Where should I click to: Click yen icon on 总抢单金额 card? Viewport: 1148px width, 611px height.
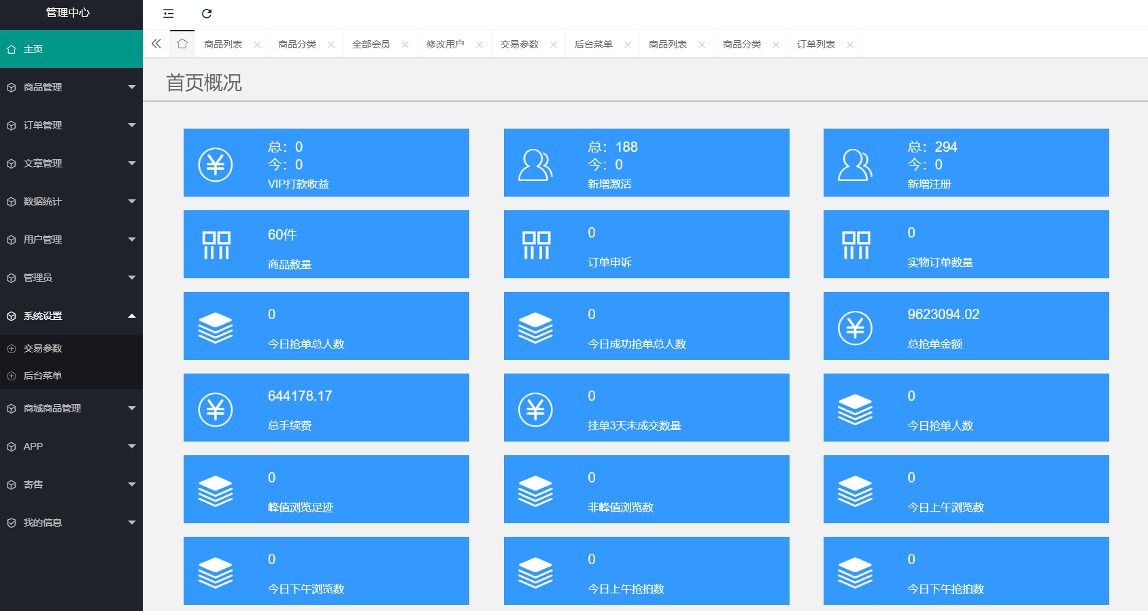click(855, 328)
